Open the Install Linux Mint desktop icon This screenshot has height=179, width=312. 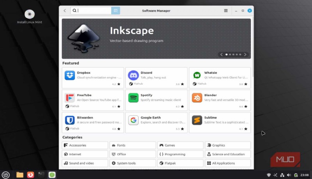tap(30, 17)
